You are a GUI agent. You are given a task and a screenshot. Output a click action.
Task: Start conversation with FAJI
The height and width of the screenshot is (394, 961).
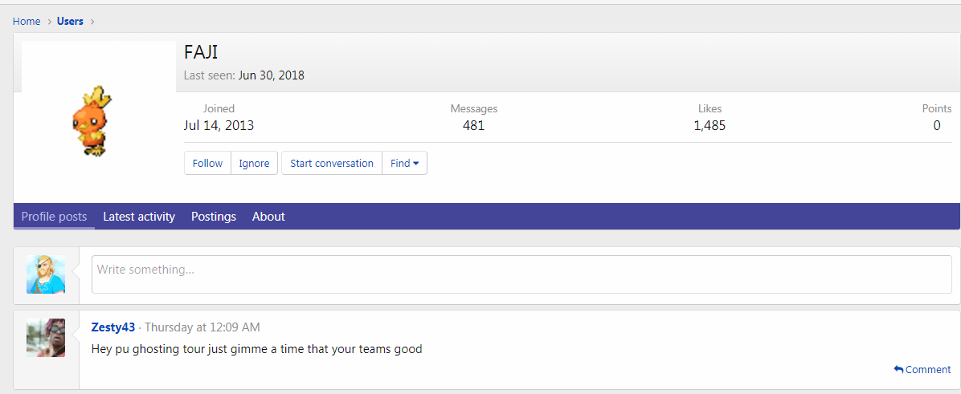(x=332, y=163)
